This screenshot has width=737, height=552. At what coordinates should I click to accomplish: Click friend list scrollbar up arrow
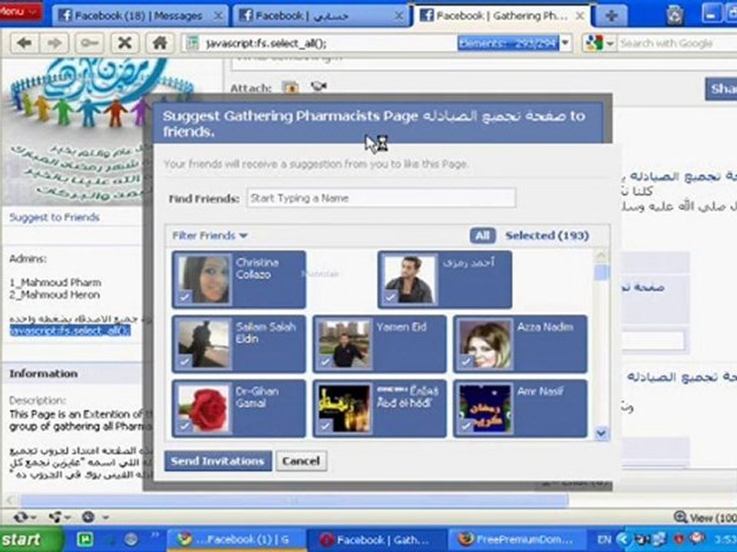pos(602,256)
